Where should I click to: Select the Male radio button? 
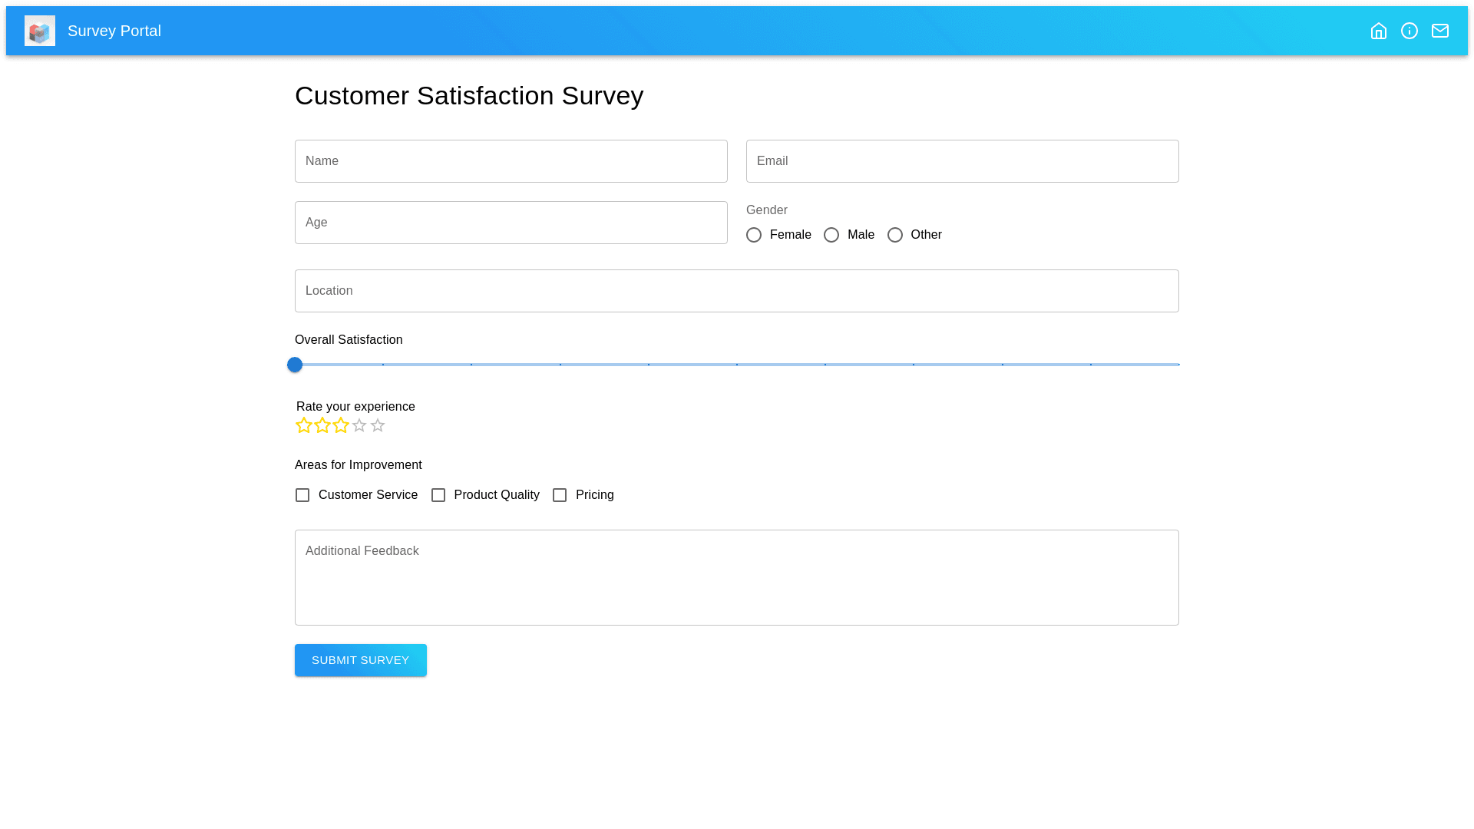[x=831, y=235]
